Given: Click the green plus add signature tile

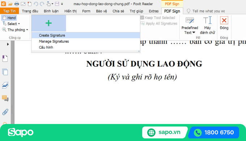Looking at the screenshot, I should 48,23.
